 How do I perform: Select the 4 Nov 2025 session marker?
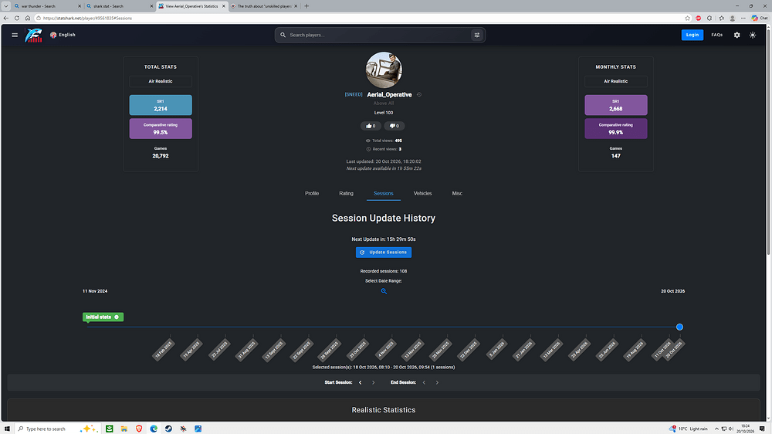tap(385, 351)
